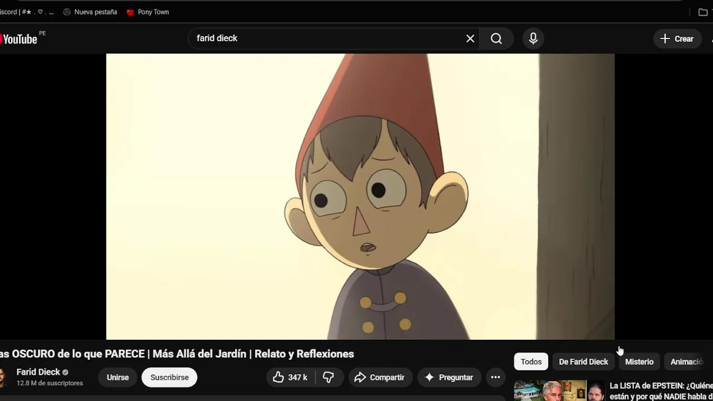Select the De Farid Dieck filter chip
This screenshot has height=401, width=713.
(x=583, y=361)
